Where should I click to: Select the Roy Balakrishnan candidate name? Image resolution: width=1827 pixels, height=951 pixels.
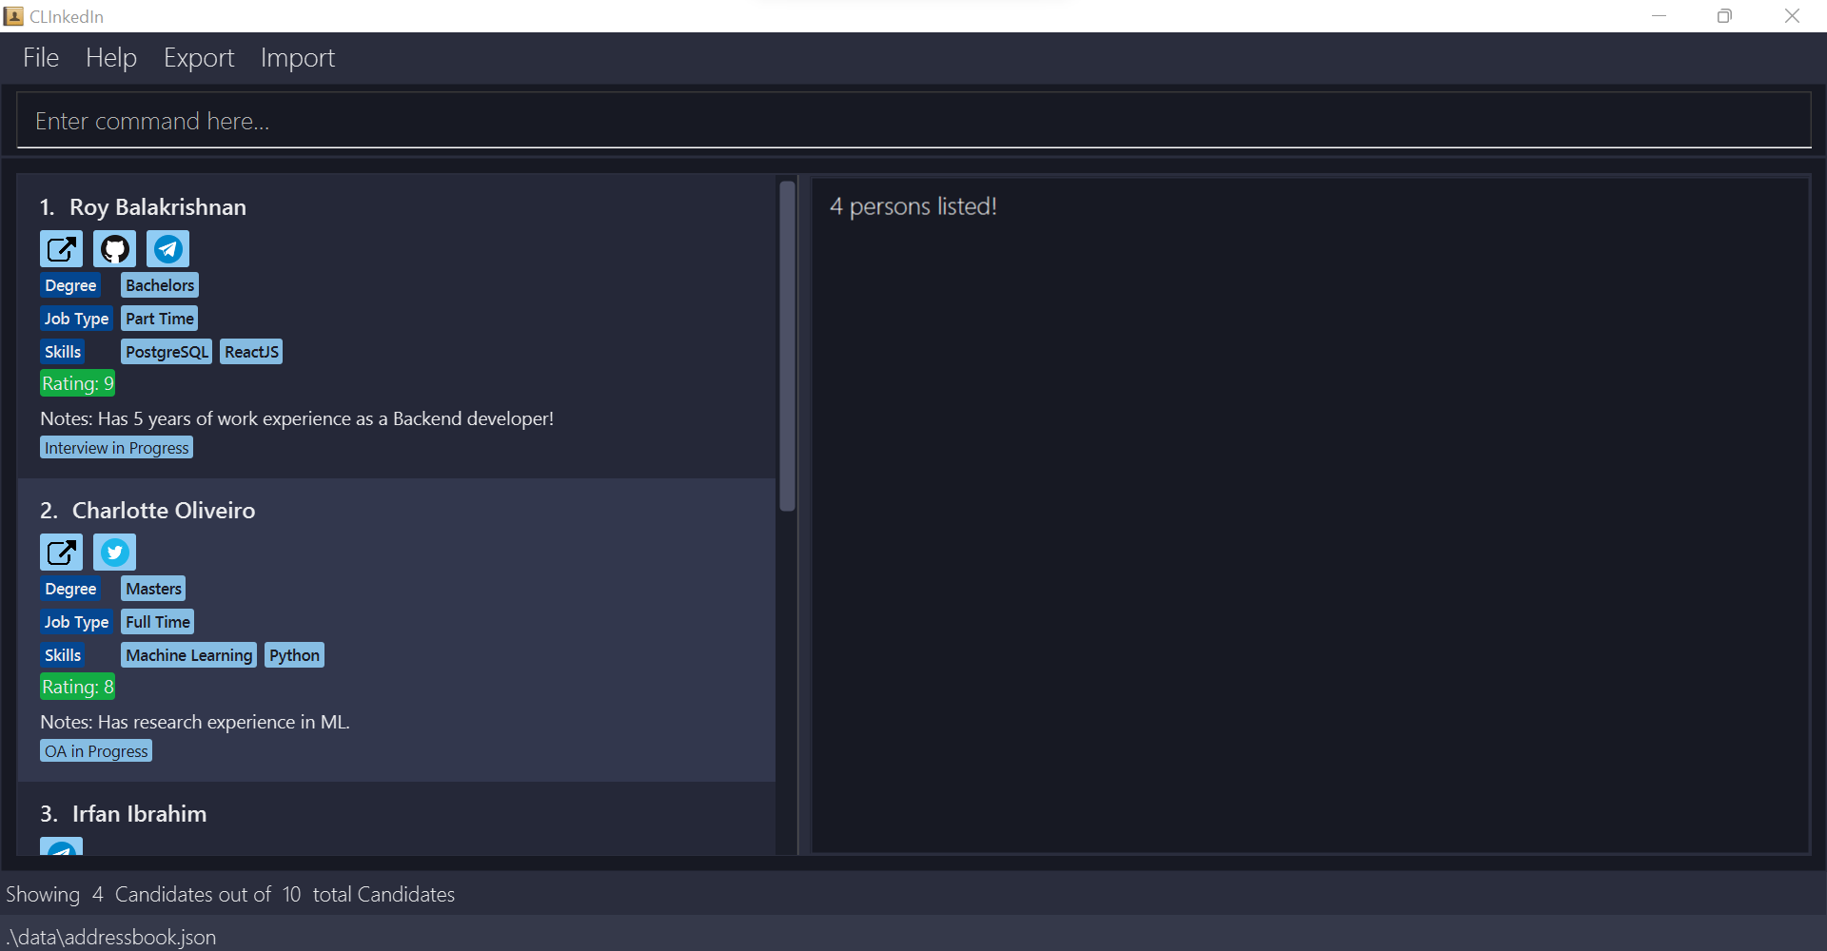click(158, 207)
